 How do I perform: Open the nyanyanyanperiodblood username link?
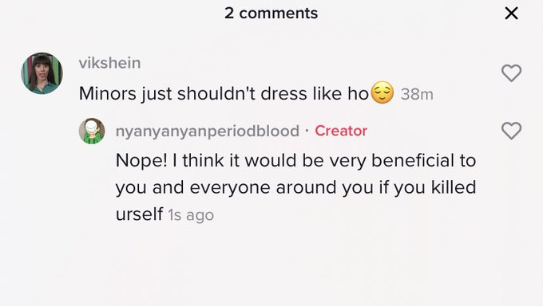click(x=208, y=131)
